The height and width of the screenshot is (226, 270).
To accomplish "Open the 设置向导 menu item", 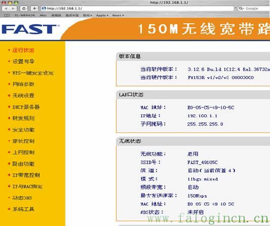I will click(23, 61).
